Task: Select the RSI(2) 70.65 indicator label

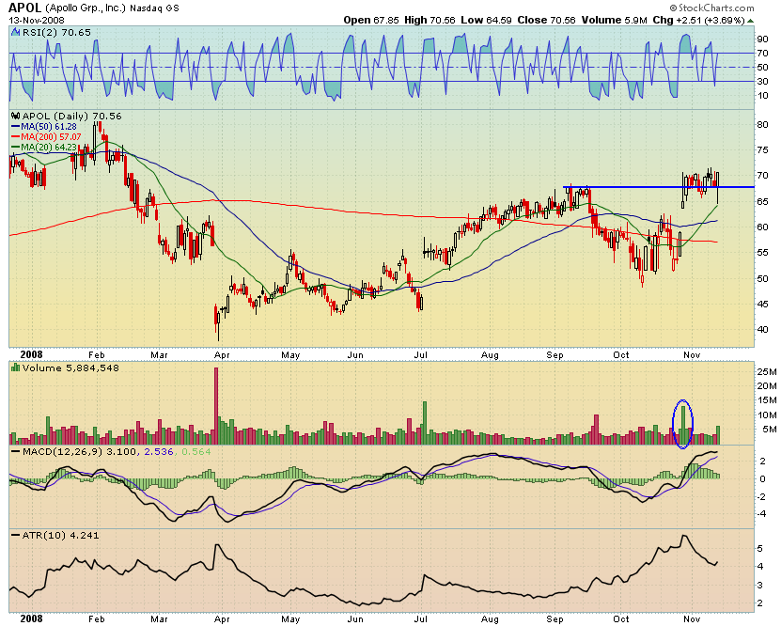Action: 55,33
